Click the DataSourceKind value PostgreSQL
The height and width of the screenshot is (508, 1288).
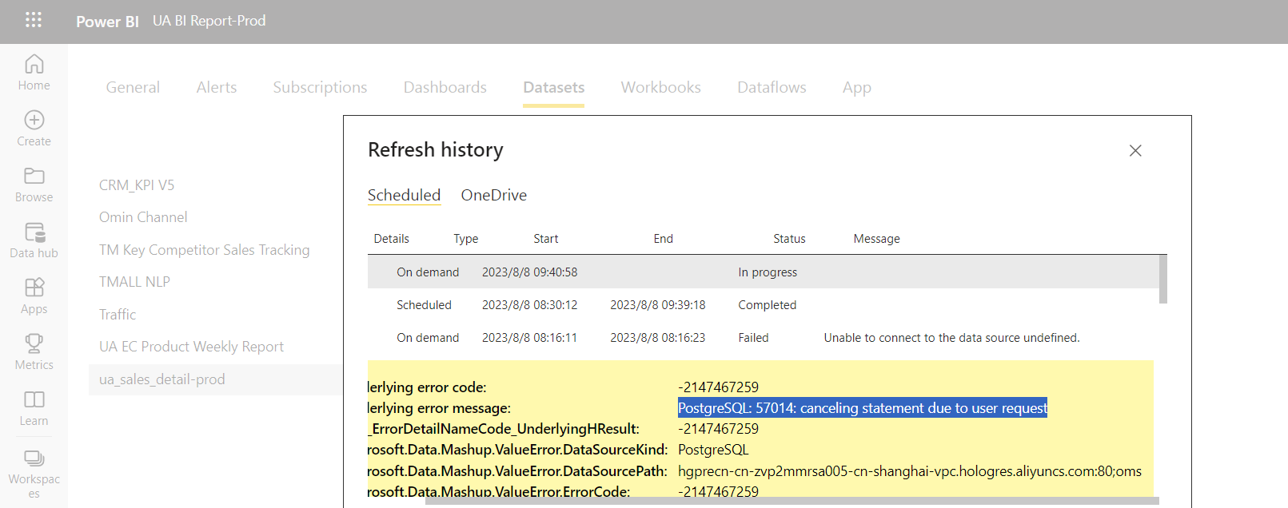[x=713, y=450]
